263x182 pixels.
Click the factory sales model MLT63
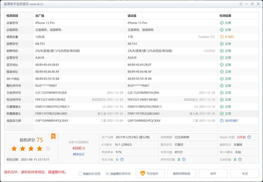(x=40, y=44)
